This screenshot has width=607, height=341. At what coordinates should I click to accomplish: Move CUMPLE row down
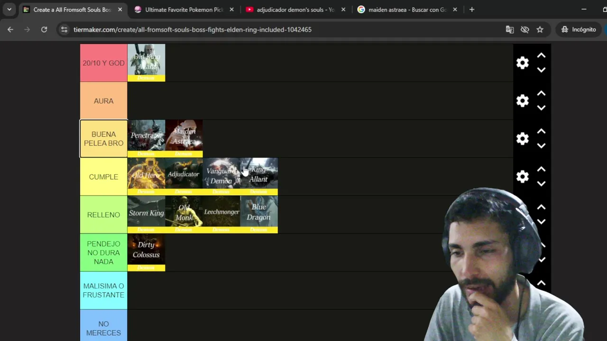coord(541,184)
